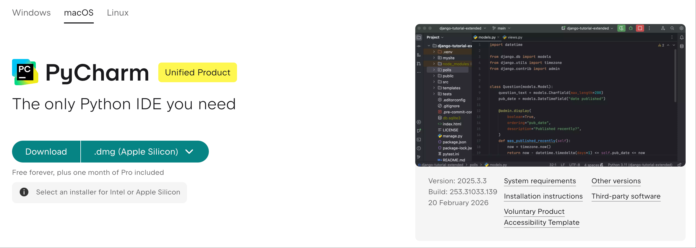
Task: Open the Terminal tool window icon
Action: 419,140
